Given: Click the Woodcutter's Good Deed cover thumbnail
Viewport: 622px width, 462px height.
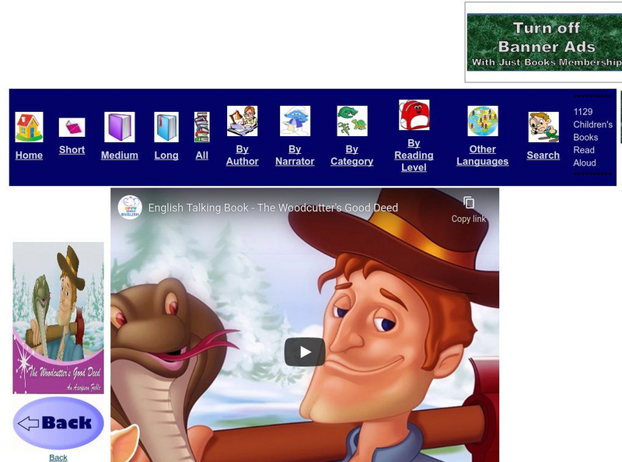Looking at the screenshot, I should (x=58, y=318).
